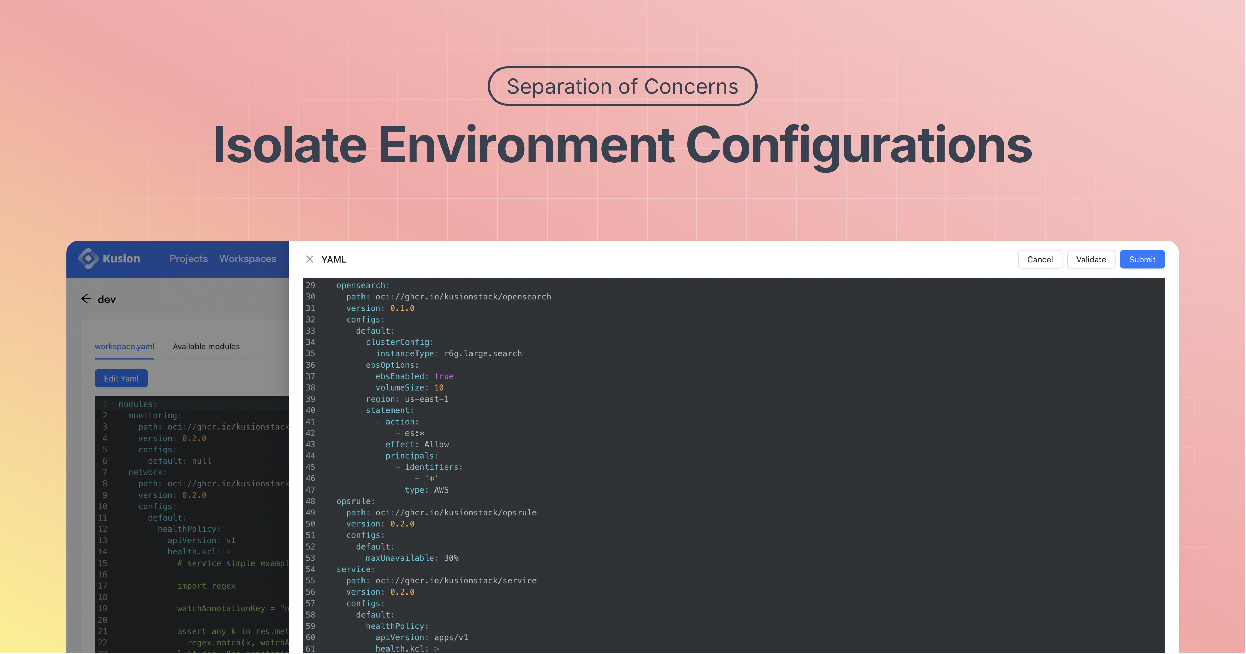This screenshot has width=1246, height=654.
Task: Validate the YAML configuration
Action: [1091, 259]
